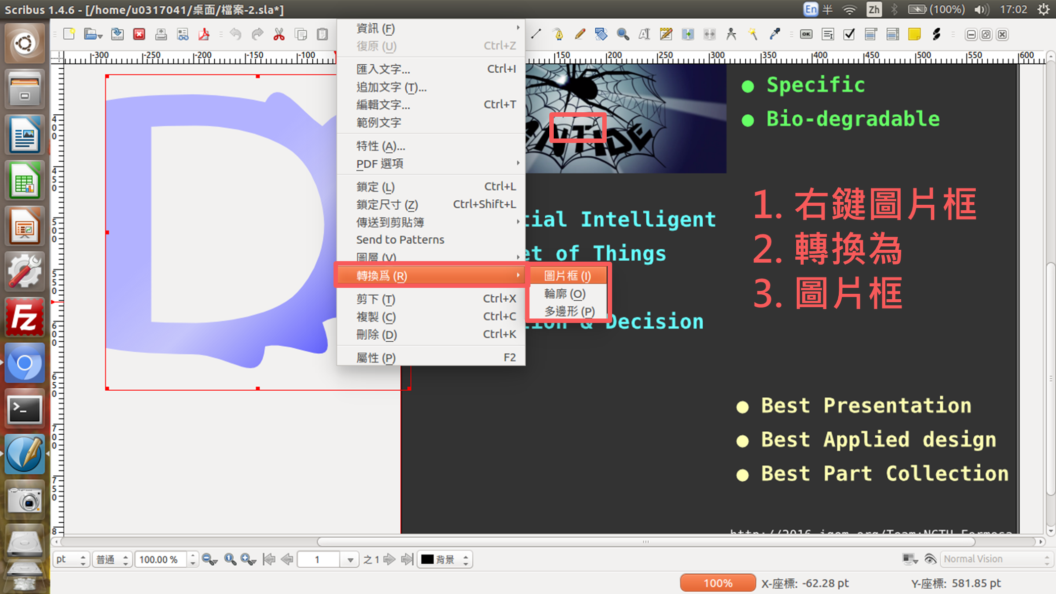This screenshot has width=1056, height=594.
Task: Choose 鎖定尺寸 (Z) menu entry
Action: tap(431, 204)
